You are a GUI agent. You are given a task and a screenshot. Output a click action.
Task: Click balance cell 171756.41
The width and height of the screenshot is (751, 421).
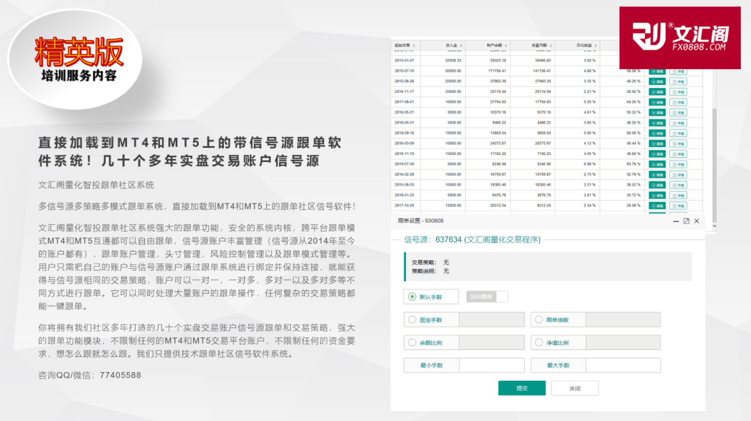(496, 71)
